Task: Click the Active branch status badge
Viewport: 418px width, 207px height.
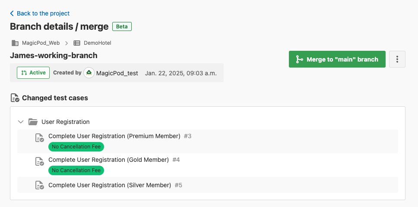Action: [33, 73]
